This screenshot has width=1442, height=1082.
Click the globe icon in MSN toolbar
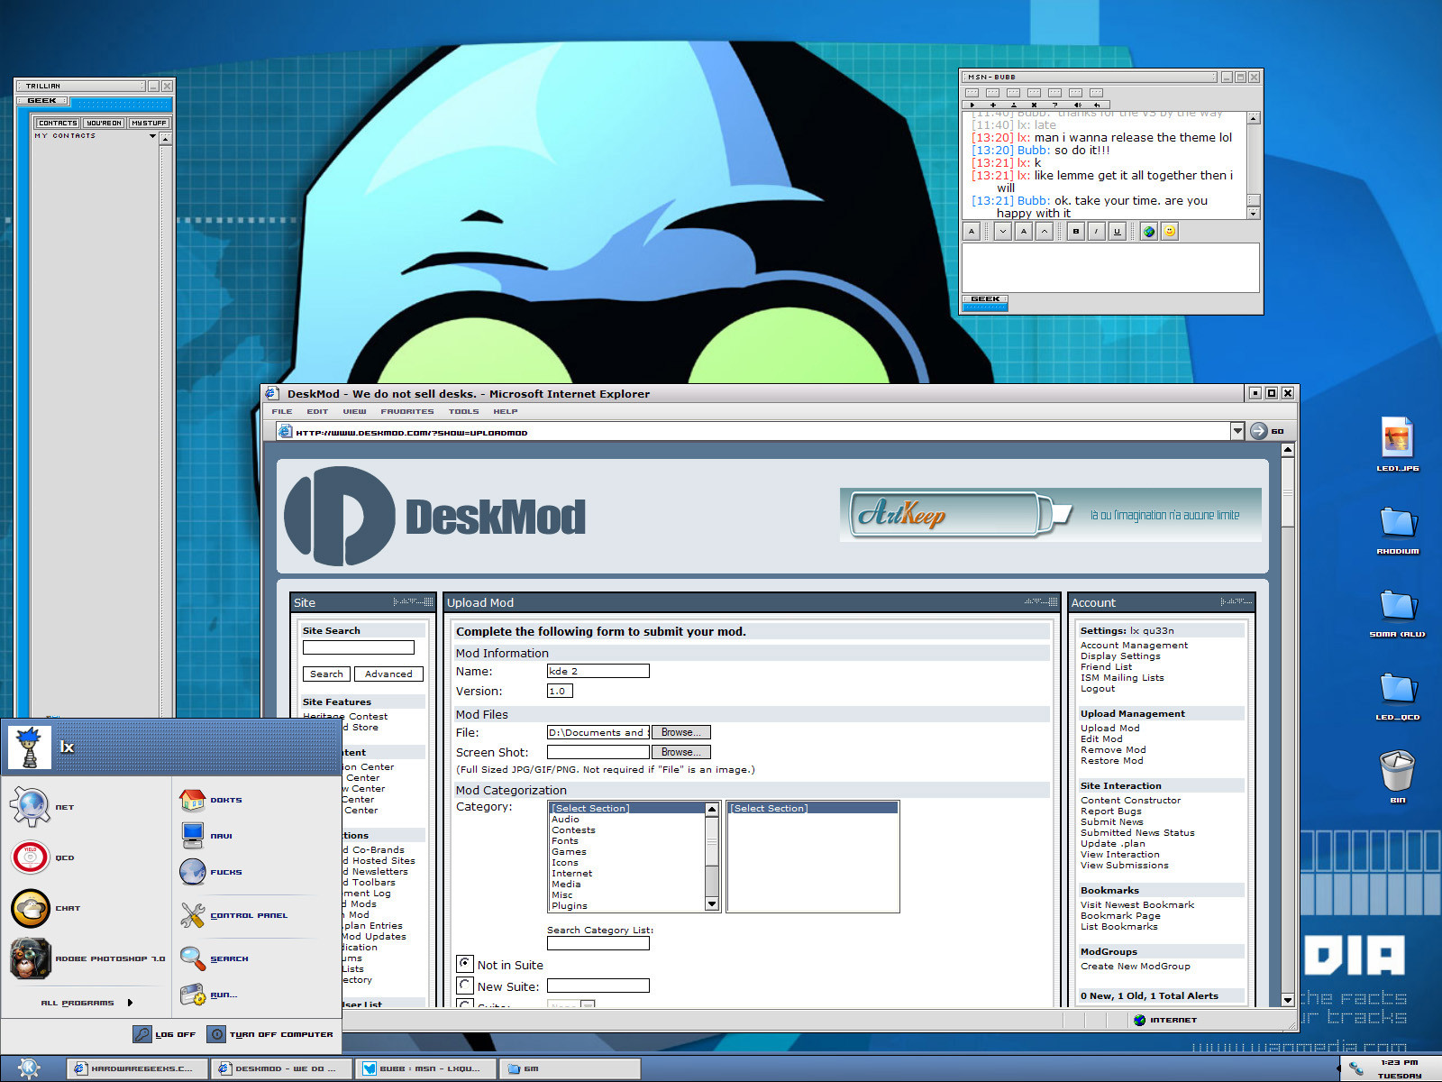click(1149, 232)
